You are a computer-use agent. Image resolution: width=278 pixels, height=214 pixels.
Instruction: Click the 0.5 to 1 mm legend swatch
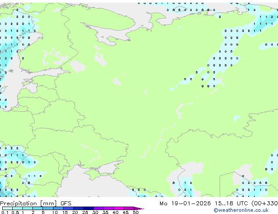tap(18, 208)
